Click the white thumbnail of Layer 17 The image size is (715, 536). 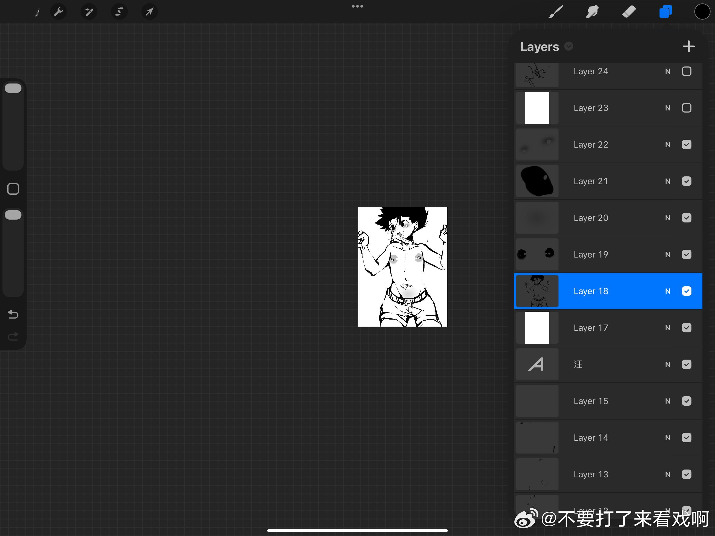tap(537, 327)
